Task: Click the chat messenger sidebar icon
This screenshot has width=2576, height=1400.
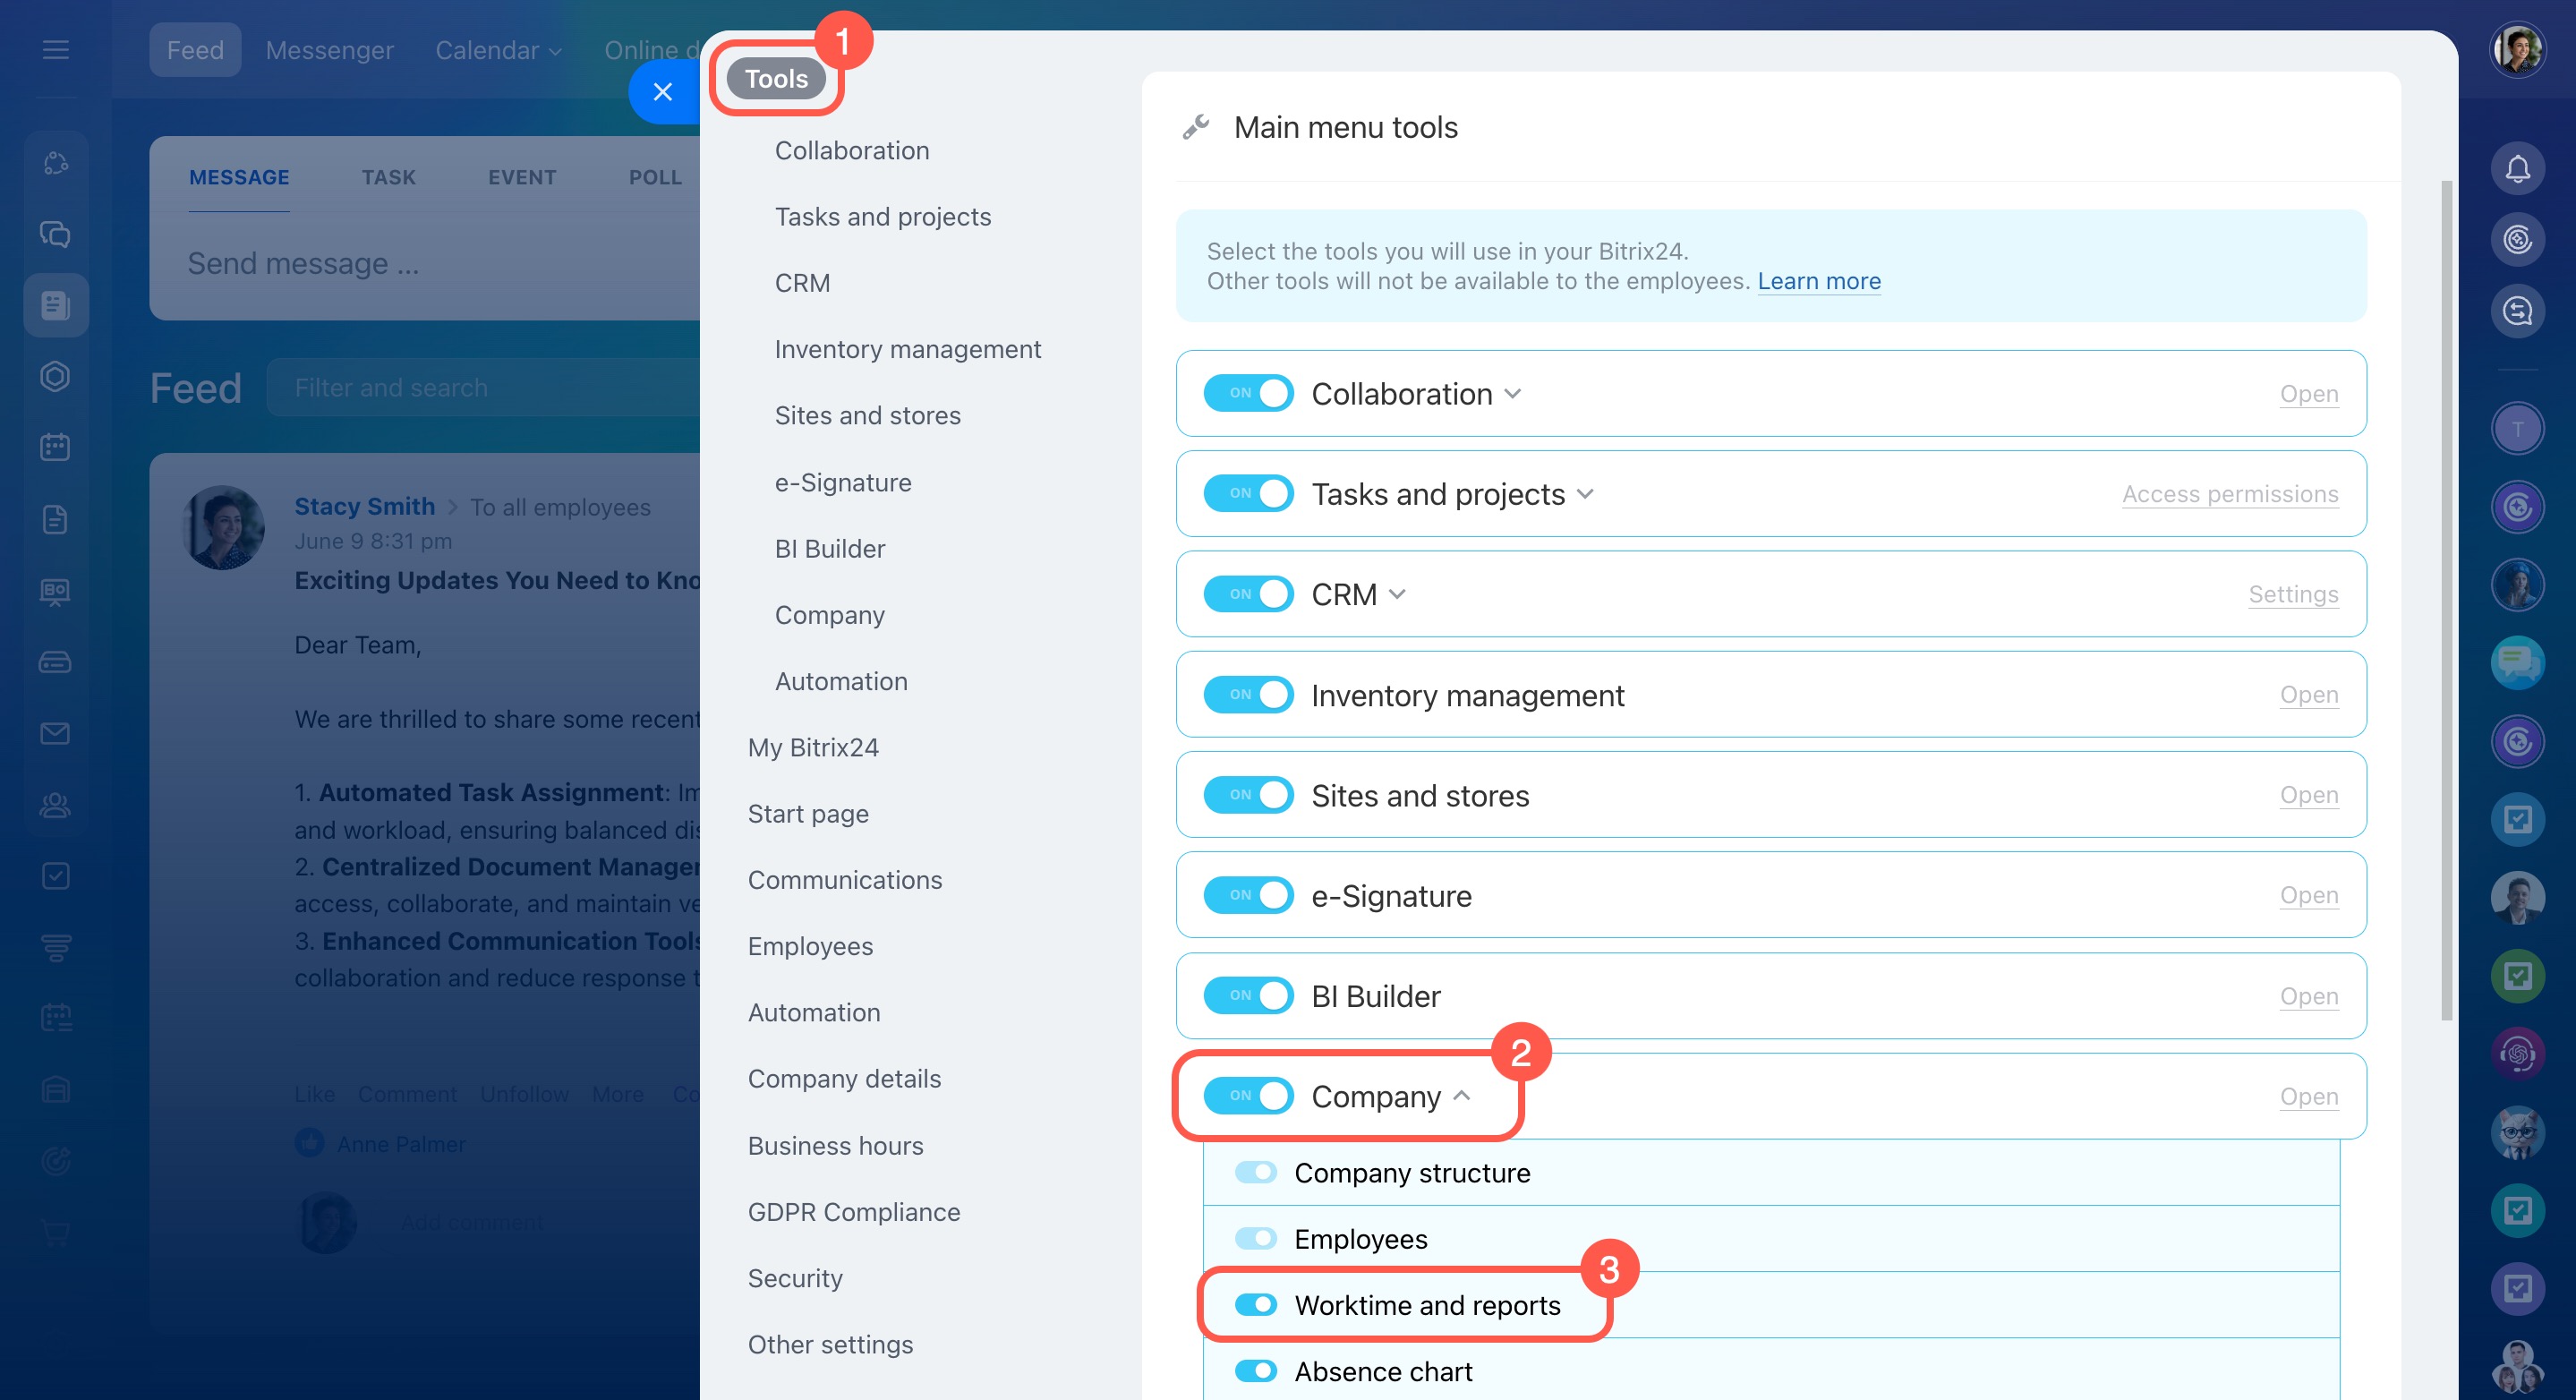Action: click(55, 234)
